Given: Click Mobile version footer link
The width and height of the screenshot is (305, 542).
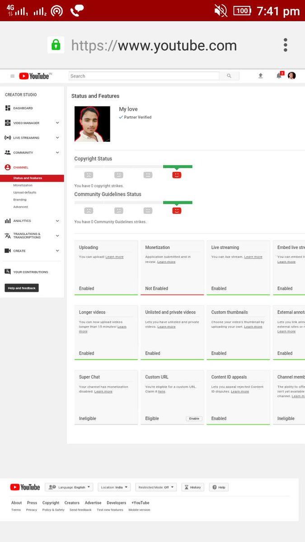Looking at the screenshot, I should [x=139, y=510].
